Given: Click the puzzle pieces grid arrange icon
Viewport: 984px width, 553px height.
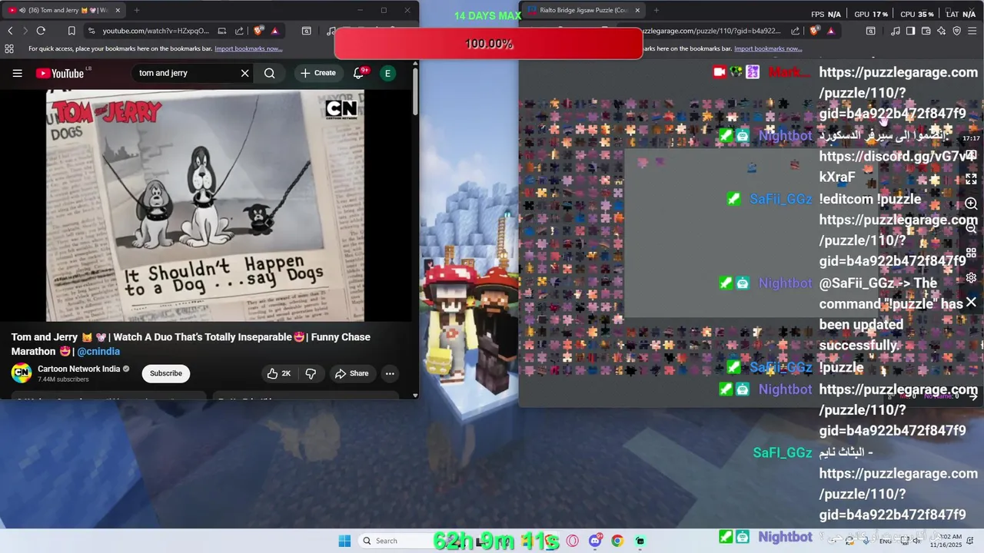Looking at the screenshot, I should point(971,253).
